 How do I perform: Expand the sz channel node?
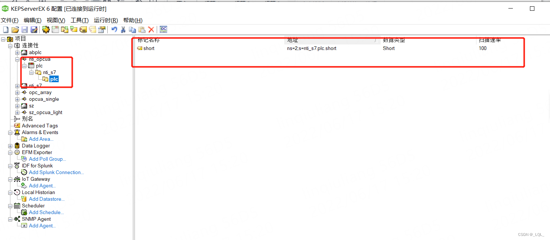tap(17, 106)
